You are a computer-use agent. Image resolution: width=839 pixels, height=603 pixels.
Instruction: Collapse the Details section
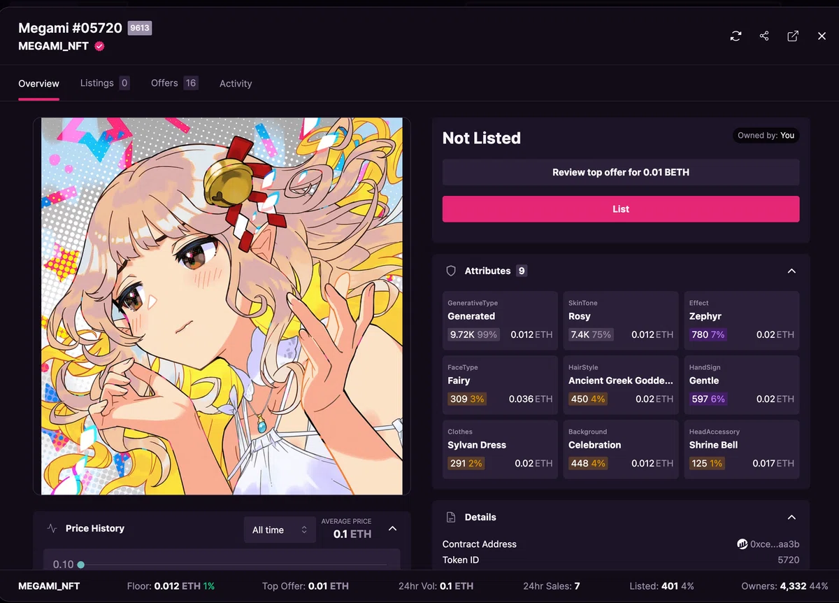791,517
